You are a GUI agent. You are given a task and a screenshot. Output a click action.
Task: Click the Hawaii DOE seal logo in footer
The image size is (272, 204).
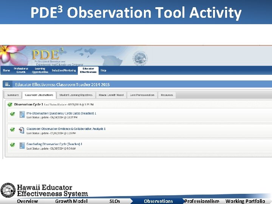point(8,190)
